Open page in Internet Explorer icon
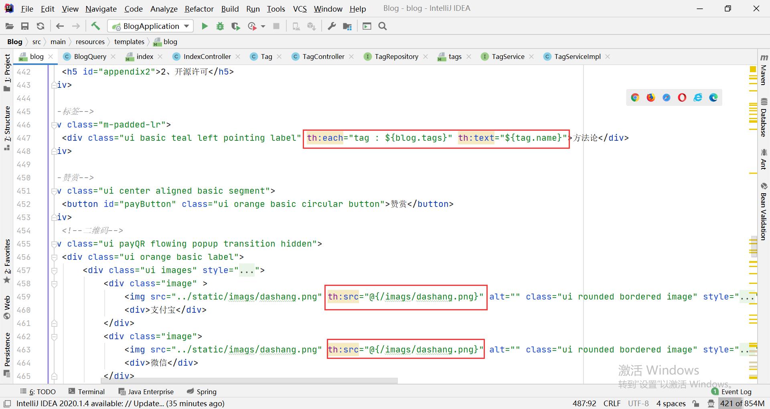Viewport: 770px width, 409px height. 698,97
